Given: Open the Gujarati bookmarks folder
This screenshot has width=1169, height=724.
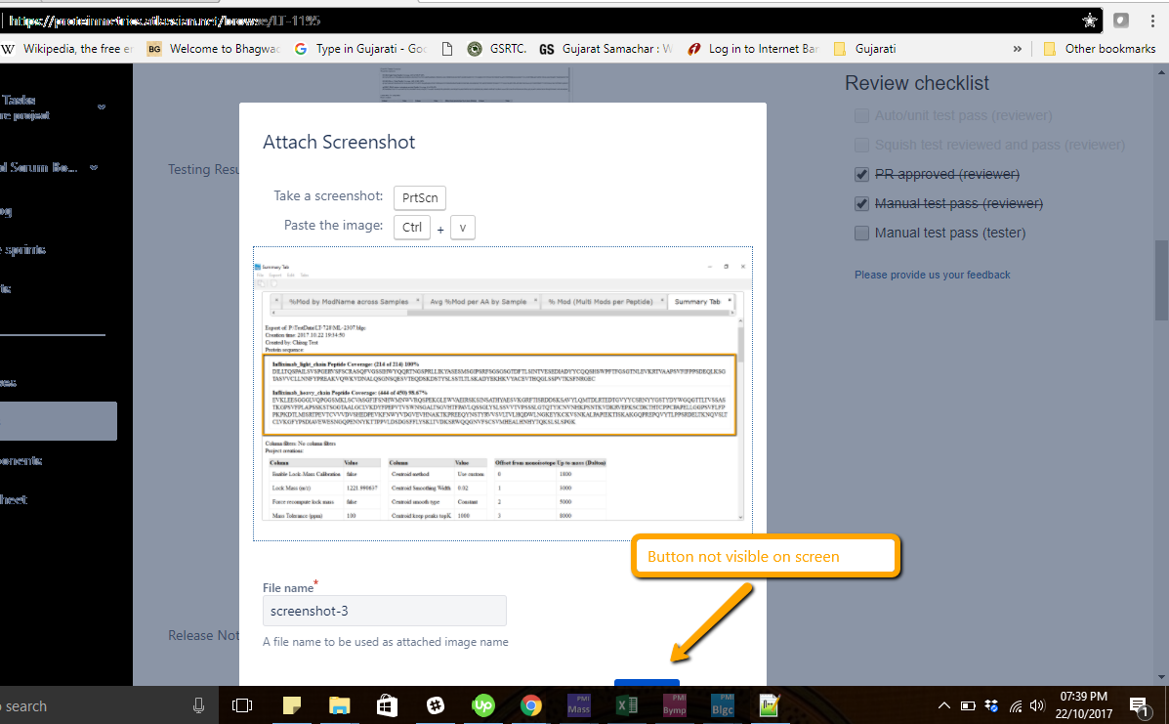Looking at the screenshot, I should [x=865, y=49].
